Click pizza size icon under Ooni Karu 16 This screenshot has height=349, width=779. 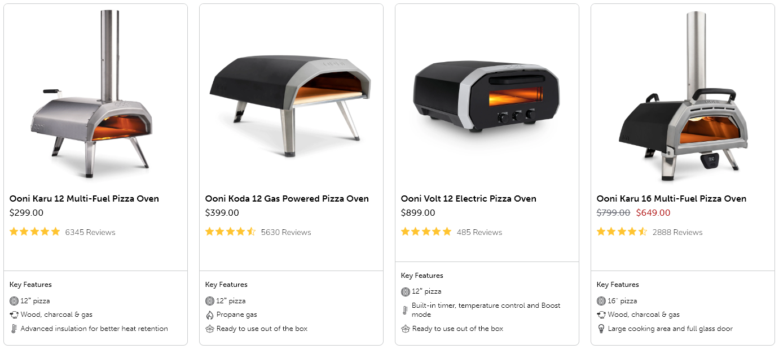[601, 301]
